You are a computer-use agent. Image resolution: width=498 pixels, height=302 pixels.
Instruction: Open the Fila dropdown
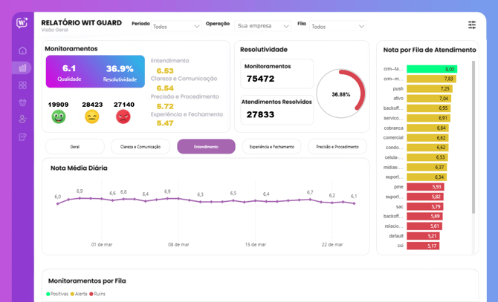click(x=337, y=26)
